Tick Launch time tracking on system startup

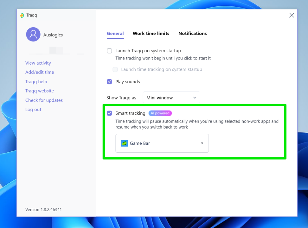115,69
